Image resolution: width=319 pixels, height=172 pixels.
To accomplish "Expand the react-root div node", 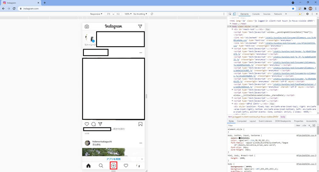I will [232, 29].
